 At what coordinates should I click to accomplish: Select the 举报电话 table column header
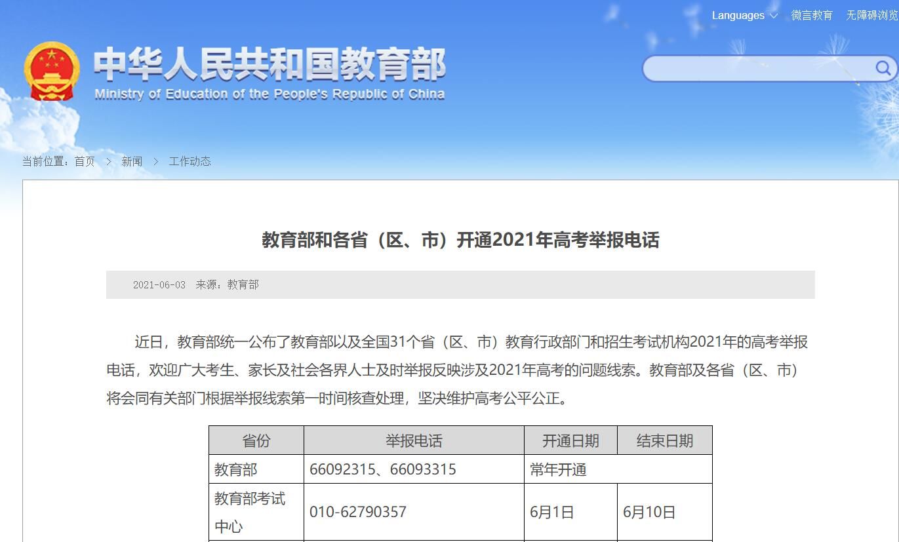tap(414, 440)
